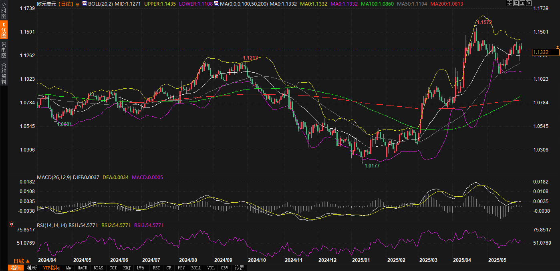This screenshot has width=560, height=271.
Task: Click the chart playback icon at top right
Action: 522,3
